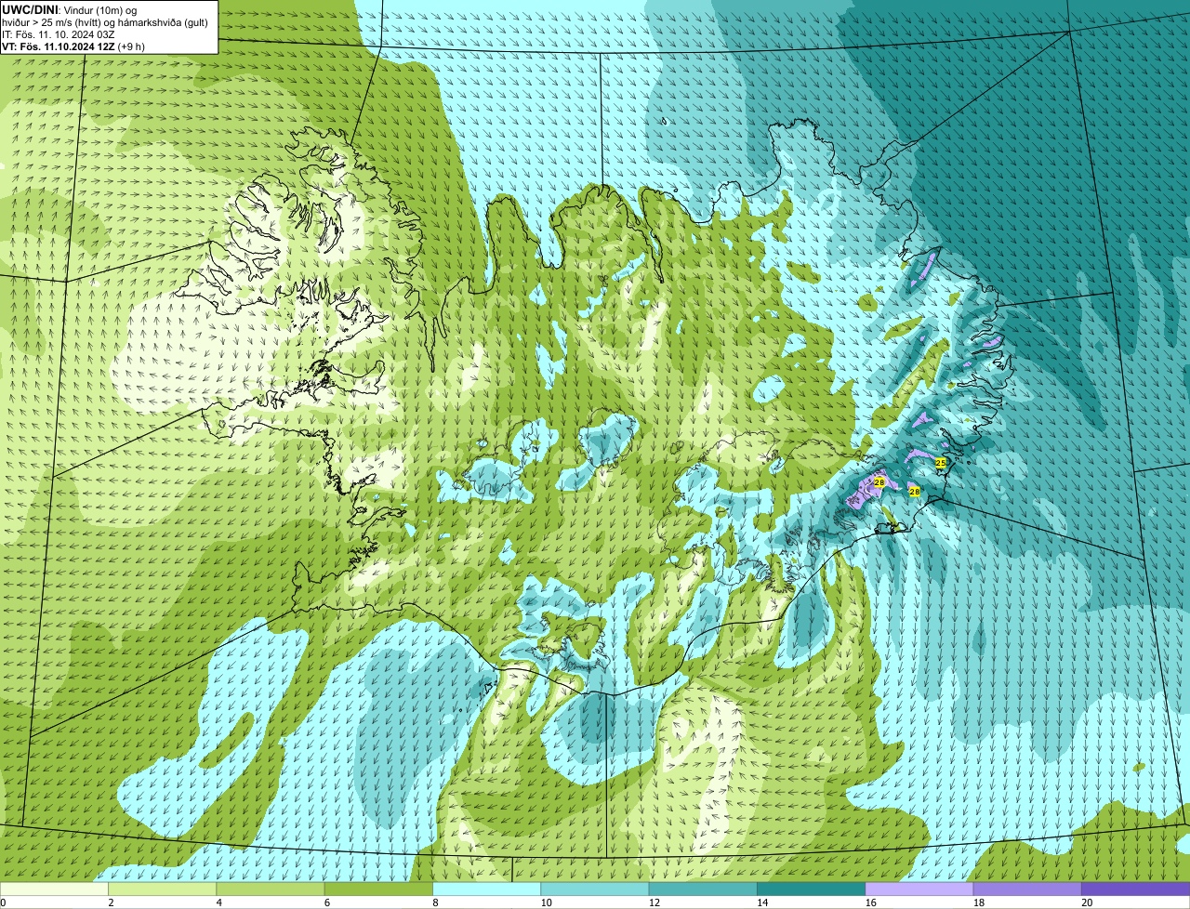The height and width of the screenshot is (909, 1190).
Task: Click the scale label '18'
Action: (978, 902)
